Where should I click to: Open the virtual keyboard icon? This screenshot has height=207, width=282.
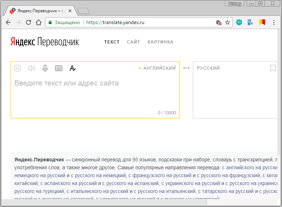click(59, 68)
